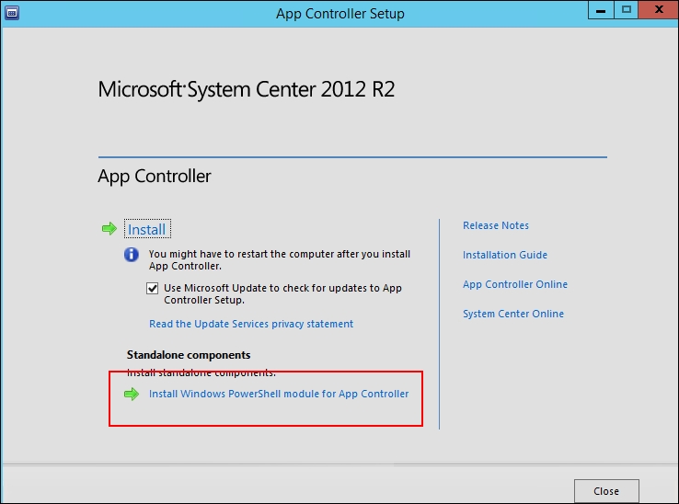Click the Install link to start setup
This screenshot has height=504, width=679.
click(147, 229)
